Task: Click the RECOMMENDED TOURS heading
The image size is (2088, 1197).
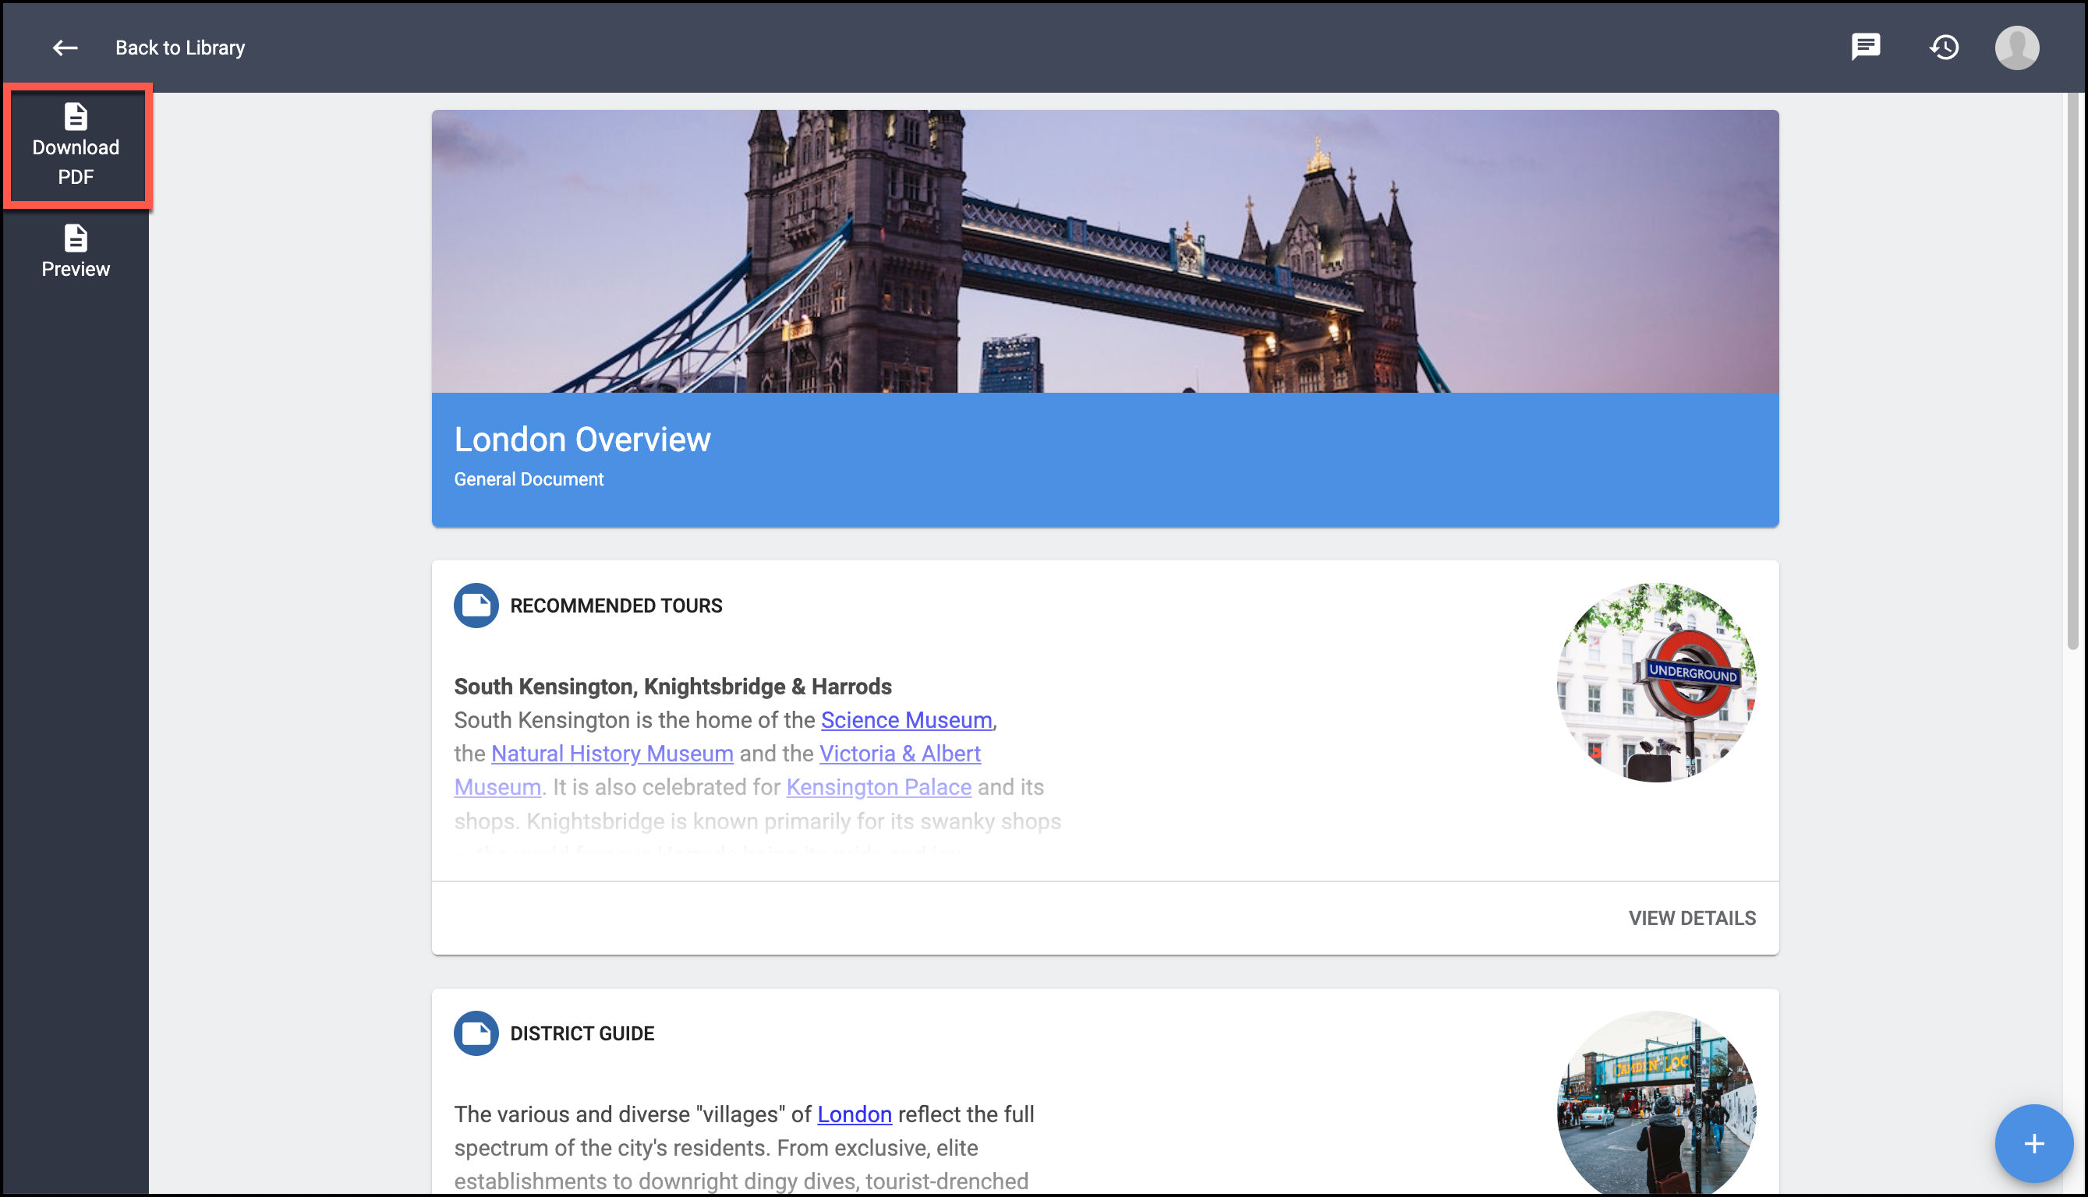Action: (616, 606)
